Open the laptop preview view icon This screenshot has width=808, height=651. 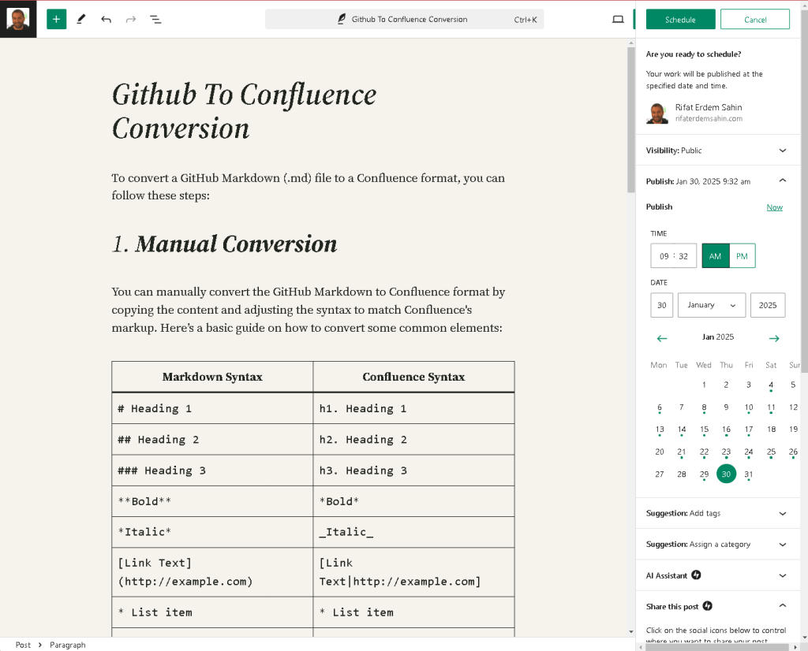pyautogui.click(x=618, y=20)
